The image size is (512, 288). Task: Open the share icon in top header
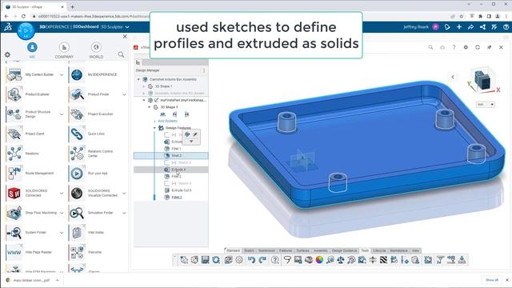[471, 27]
